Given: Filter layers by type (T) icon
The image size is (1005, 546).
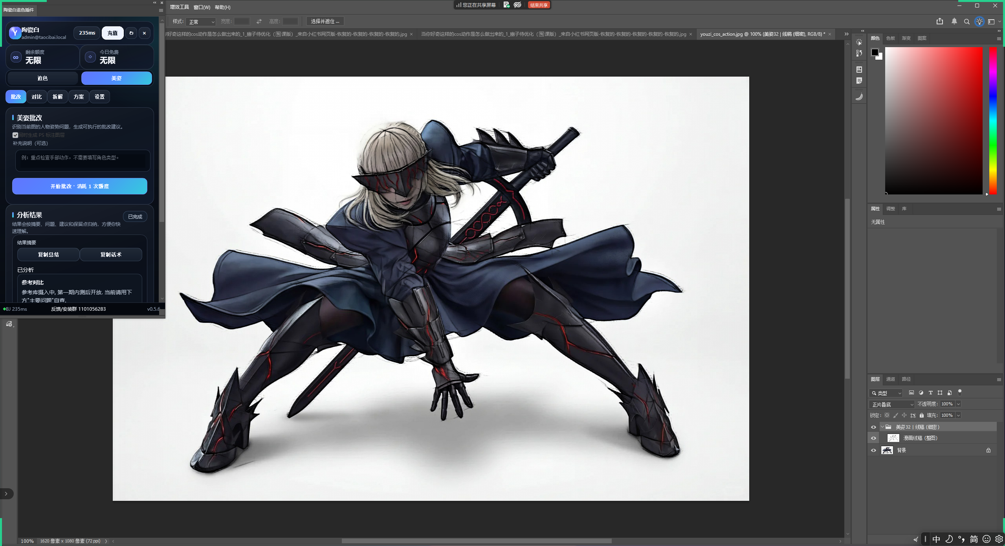Looking at the screenshot, I should [930, 392].
